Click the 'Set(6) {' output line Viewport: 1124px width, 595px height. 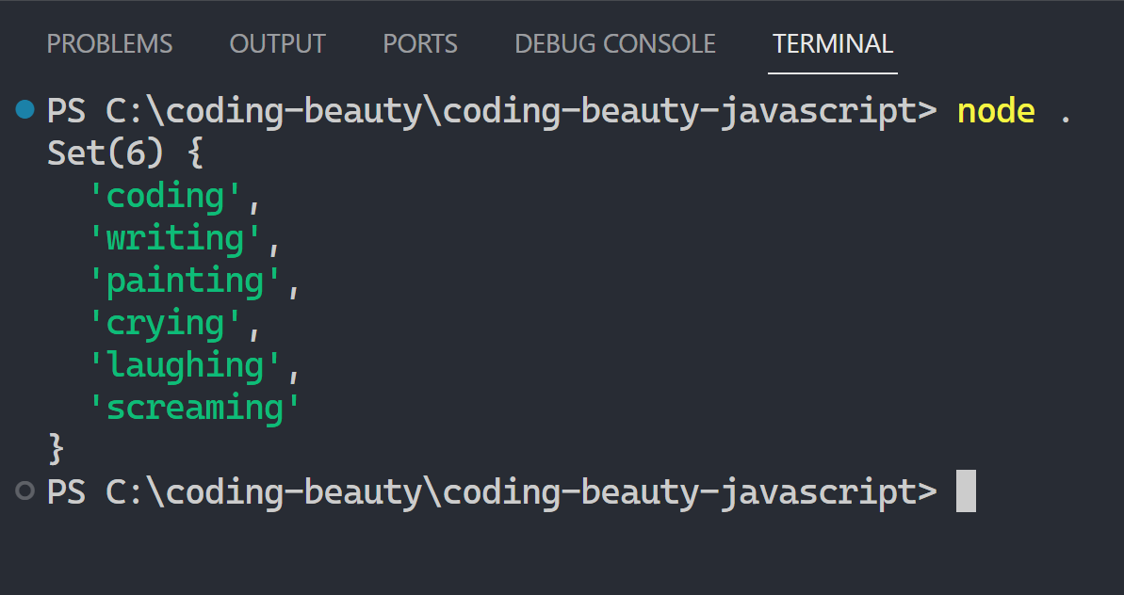125,154
